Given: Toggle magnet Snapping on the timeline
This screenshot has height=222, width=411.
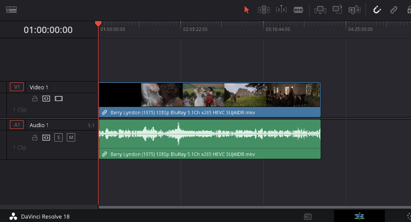Looking at the screenshot, I should 377,10.
